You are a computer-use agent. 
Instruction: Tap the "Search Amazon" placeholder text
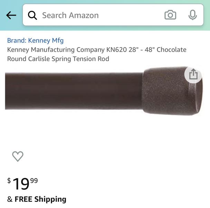coord(70,15)
